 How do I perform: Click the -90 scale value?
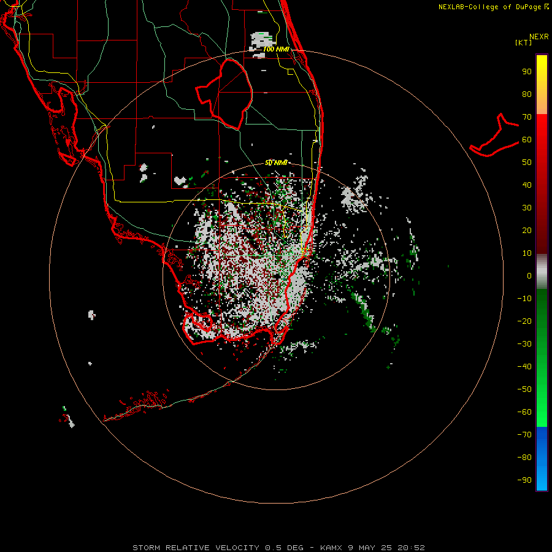pos(524,480)
